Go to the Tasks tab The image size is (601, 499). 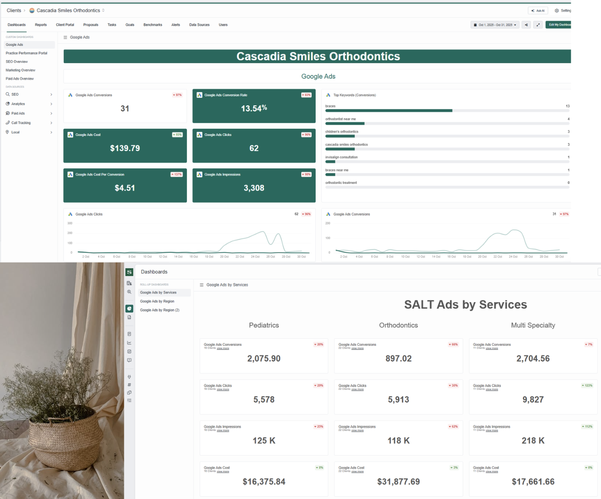(112, 25)
